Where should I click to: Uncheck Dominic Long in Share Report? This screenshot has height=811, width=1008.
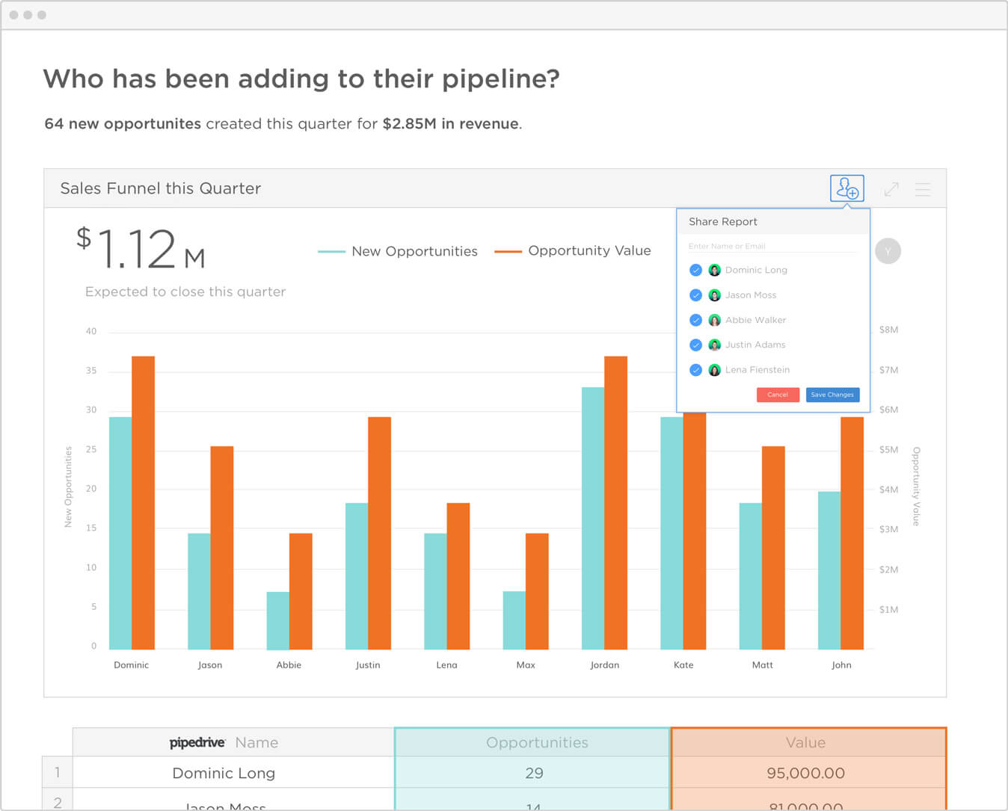click(695, 270)
